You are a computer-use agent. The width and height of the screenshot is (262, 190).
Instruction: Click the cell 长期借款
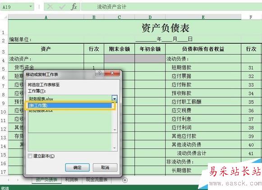(203, 171)
